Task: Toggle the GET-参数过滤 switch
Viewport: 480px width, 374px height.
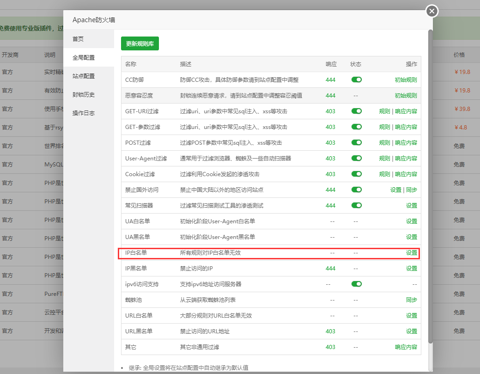Action: pos(357,127)
